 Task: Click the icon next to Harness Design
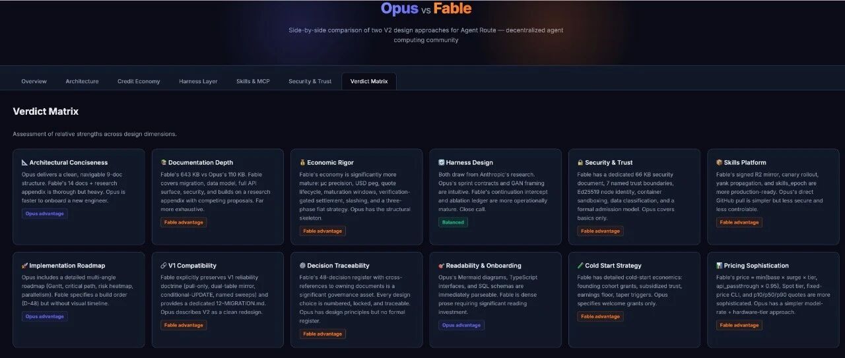coord(442,162)
